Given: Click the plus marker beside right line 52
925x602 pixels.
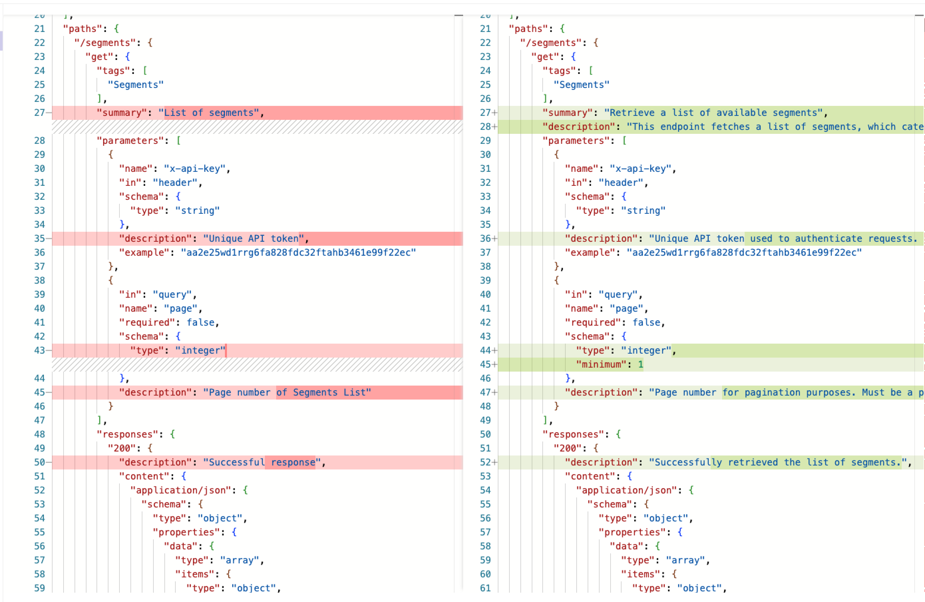Looking at the screenshot, I should pos(495,462).
